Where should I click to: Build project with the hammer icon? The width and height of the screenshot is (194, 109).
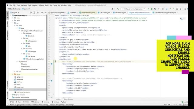click(x=118, y=9)
